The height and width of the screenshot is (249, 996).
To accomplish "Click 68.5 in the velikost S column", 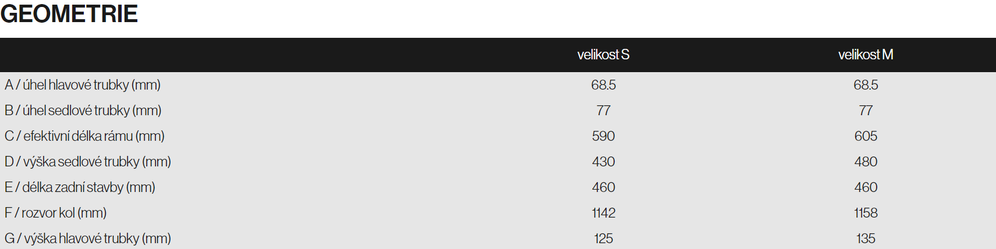I will (604, 85).
